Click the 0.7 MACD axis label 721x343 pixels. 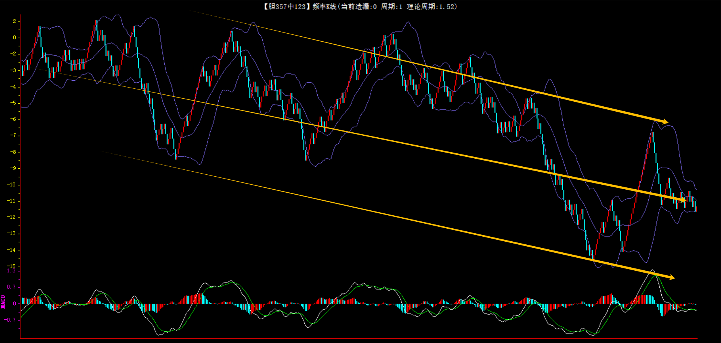(11, 287)
